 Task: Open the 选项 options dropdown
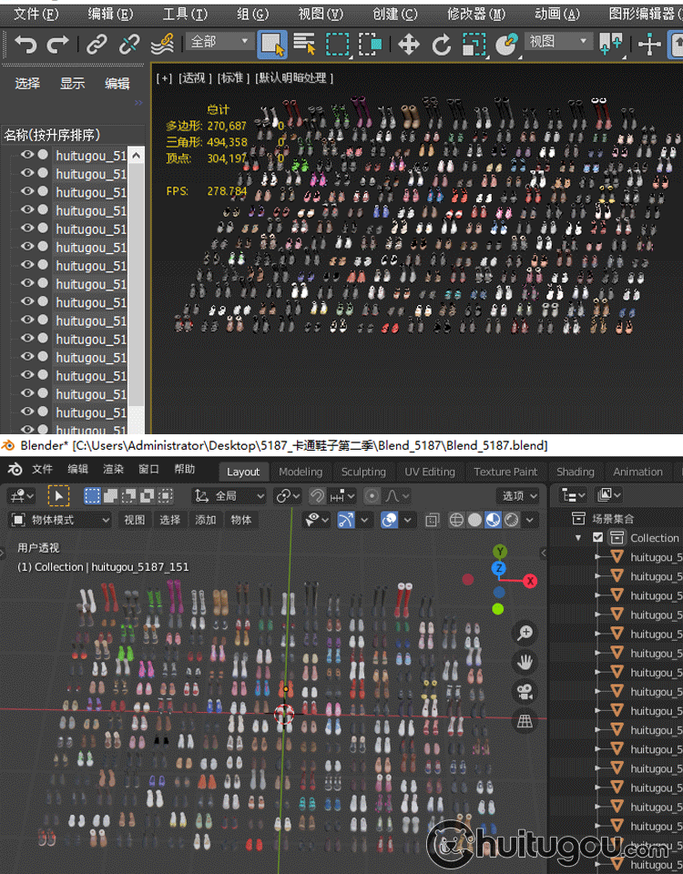tap(518, 495)
